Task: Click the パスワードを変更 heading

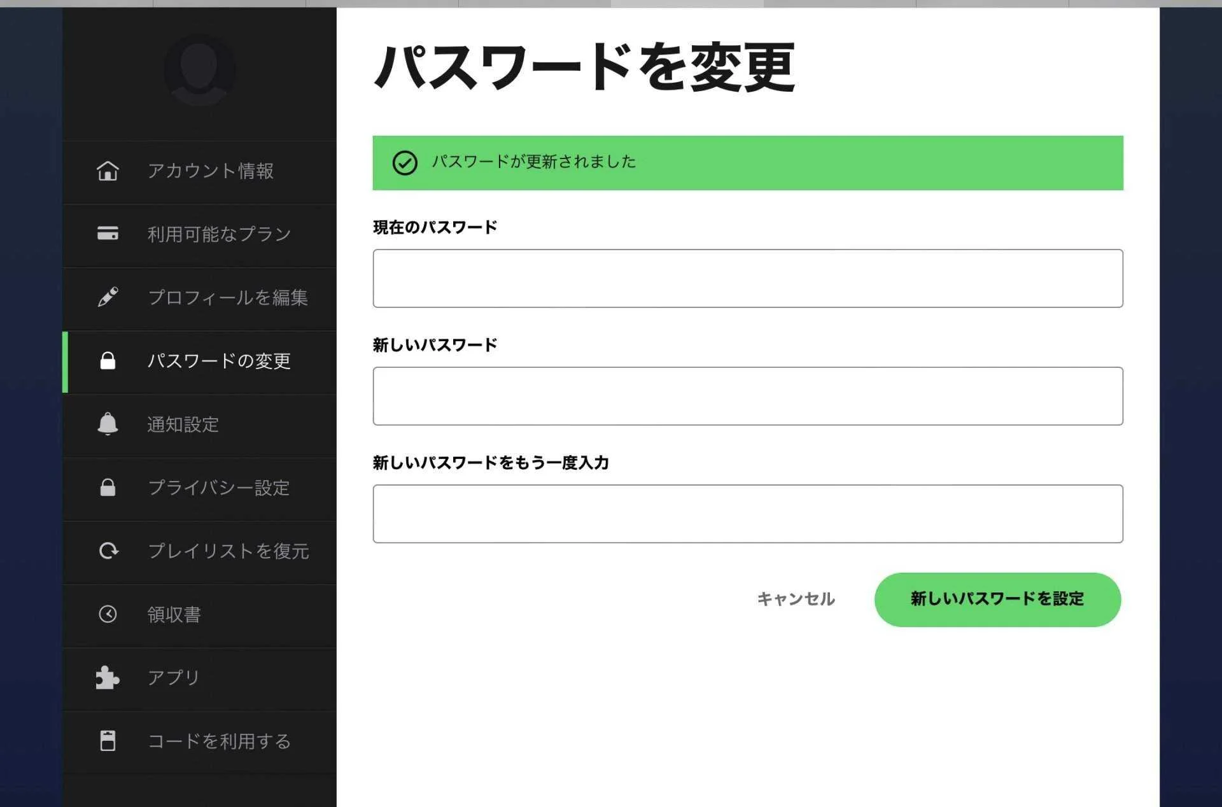Action: 584,67
